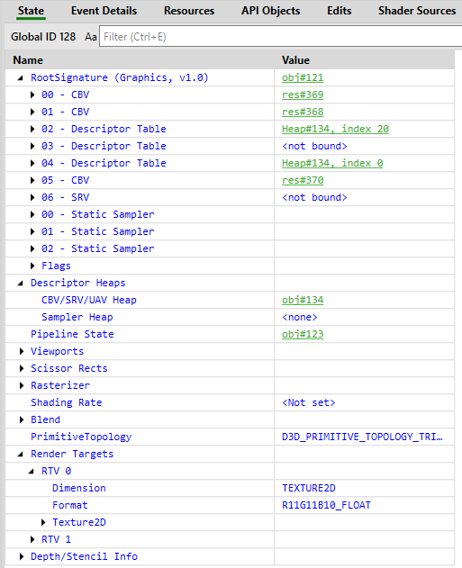Expand the Depth/Stencil Info node
Viewport: 462px width, 568px height.
22,556
